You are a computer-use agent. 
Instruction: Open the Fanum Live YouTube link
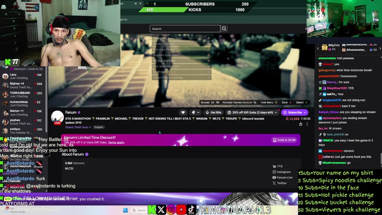tap(282, 177)
